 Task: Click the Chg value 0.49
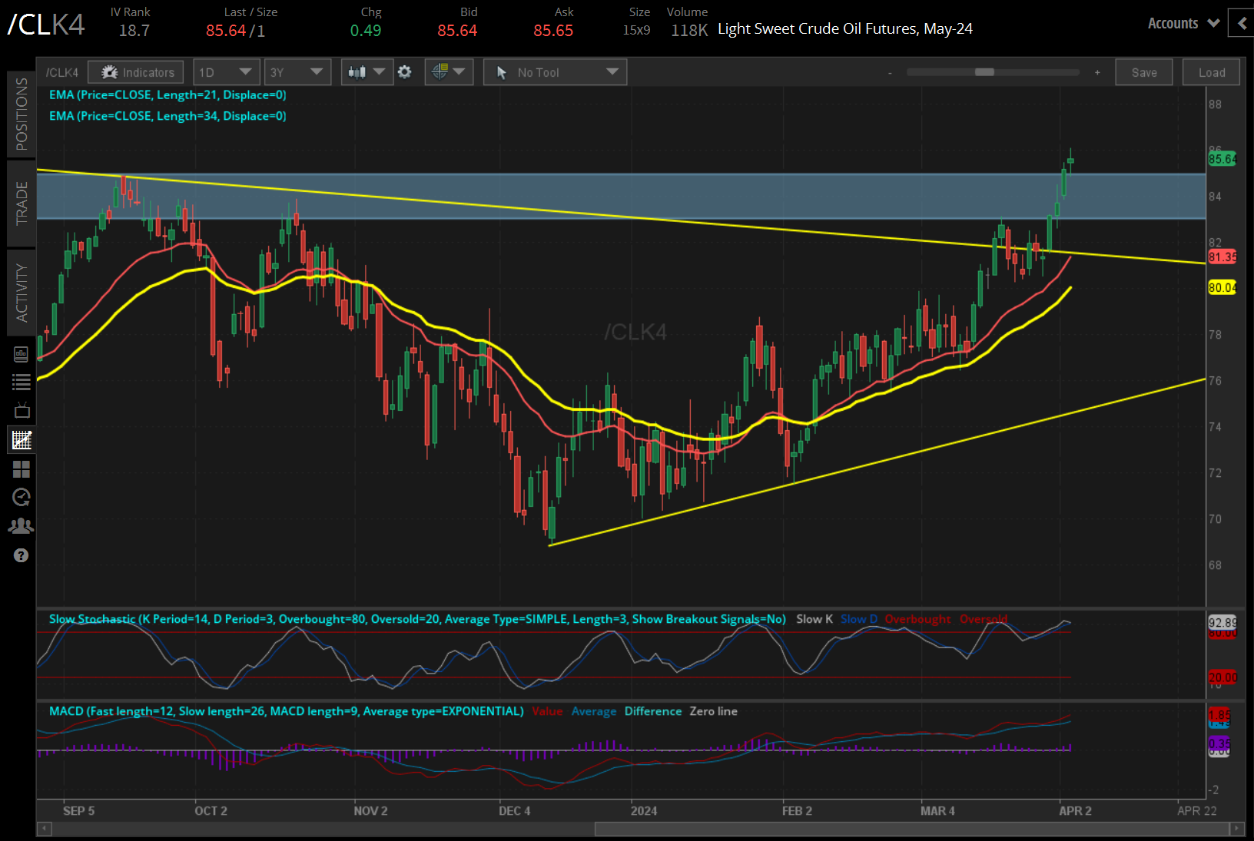(x=366, y=31)
